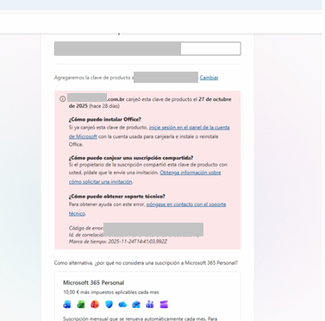Open 'póngase en contacto con el soporte' link
Screen dimensions: 325x321
tap(186, 205)
